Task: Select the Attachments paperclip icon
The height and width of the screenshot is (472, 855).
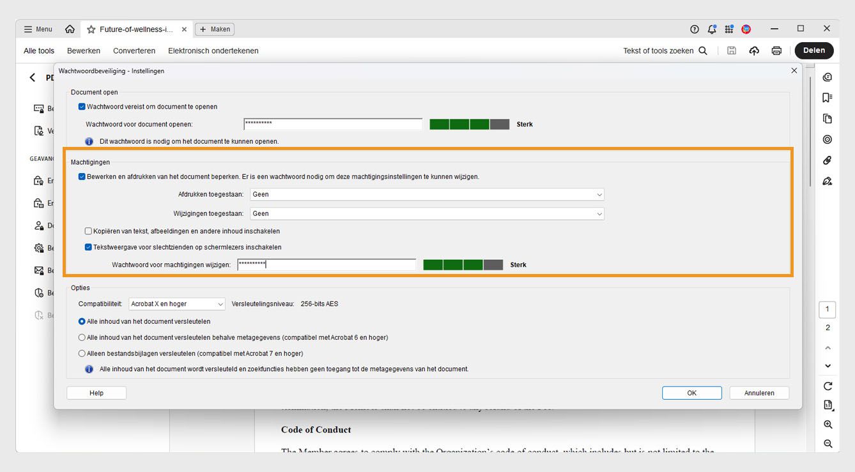Action: point(827,160)
